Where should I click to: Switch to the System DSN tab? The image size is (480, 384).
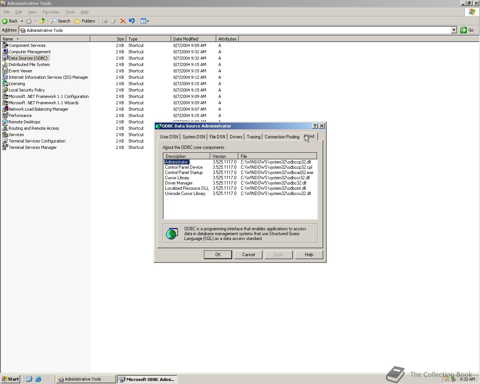[194, 137]
